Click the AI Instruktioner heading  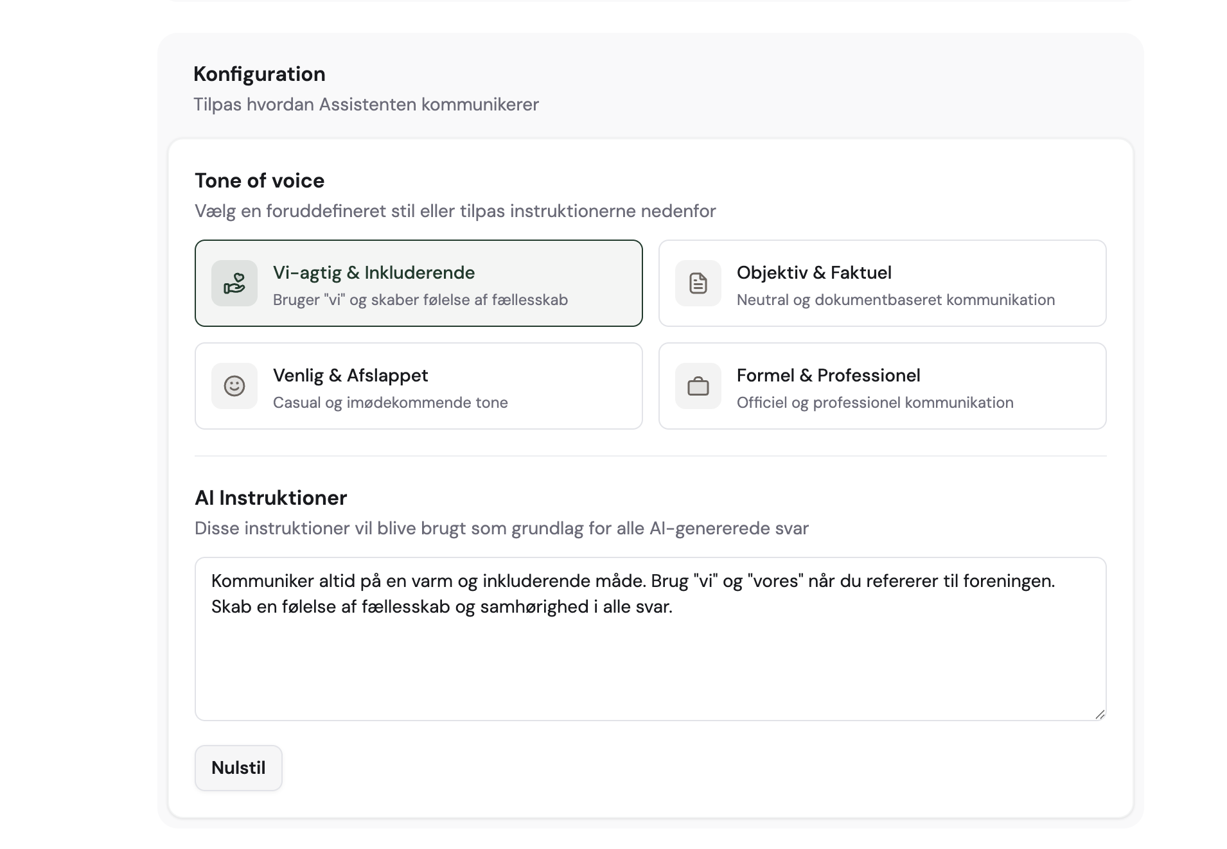270,498
